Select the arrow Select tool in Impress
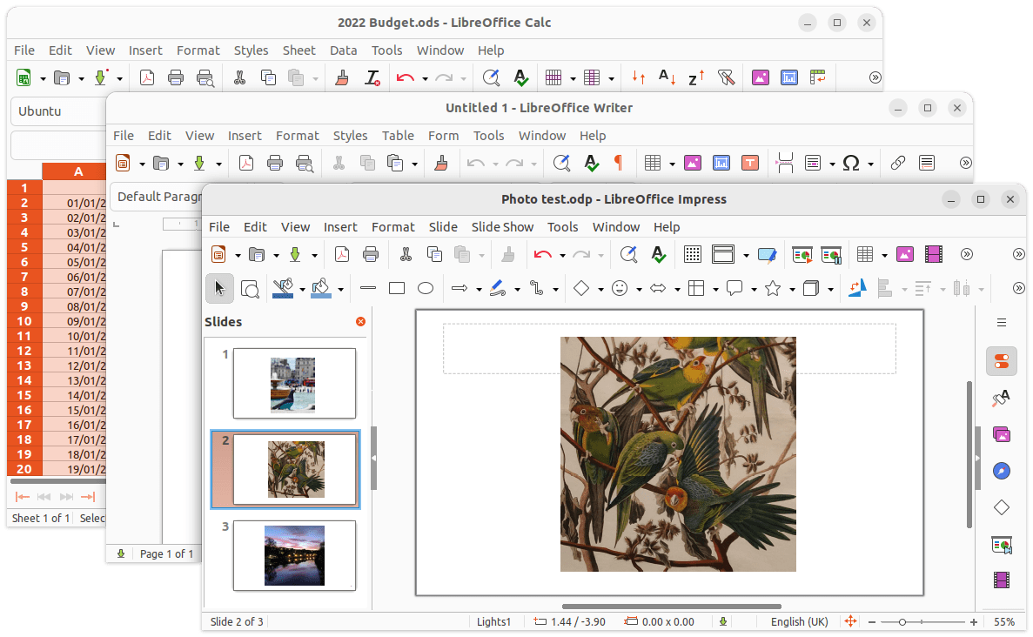 (219, 289)
